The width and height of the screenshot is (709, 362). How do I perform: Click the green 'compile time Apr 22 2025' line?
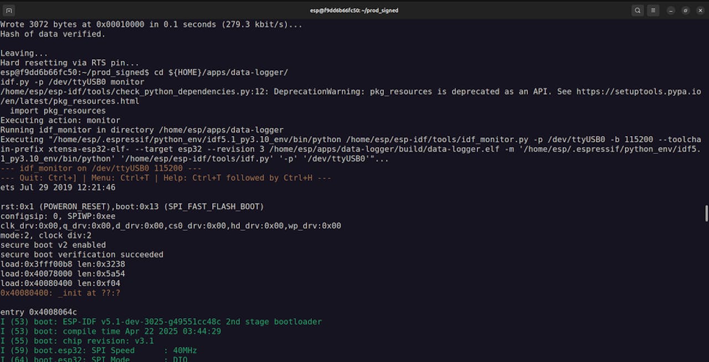coord(111,331)
